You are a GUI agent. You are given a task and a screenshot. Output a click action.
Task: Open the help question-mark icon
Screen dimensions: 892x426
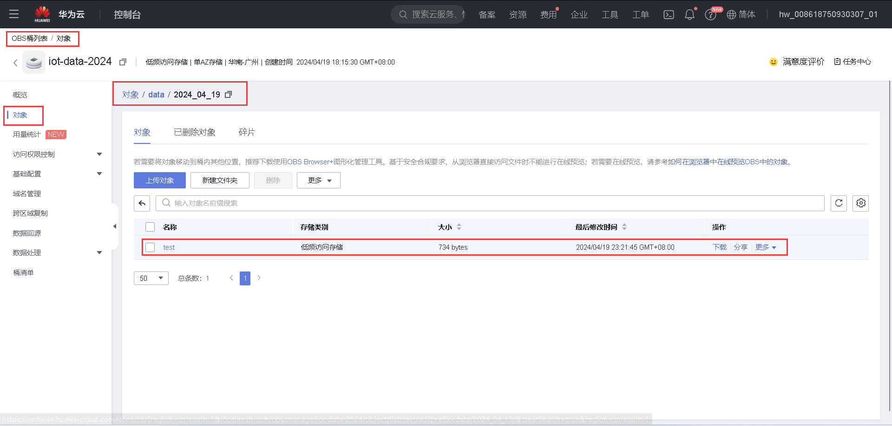click(710, 14)
